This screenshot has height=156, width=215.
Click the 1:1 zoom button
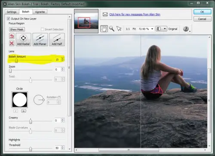pyautogui.click(x=128, y=29)
